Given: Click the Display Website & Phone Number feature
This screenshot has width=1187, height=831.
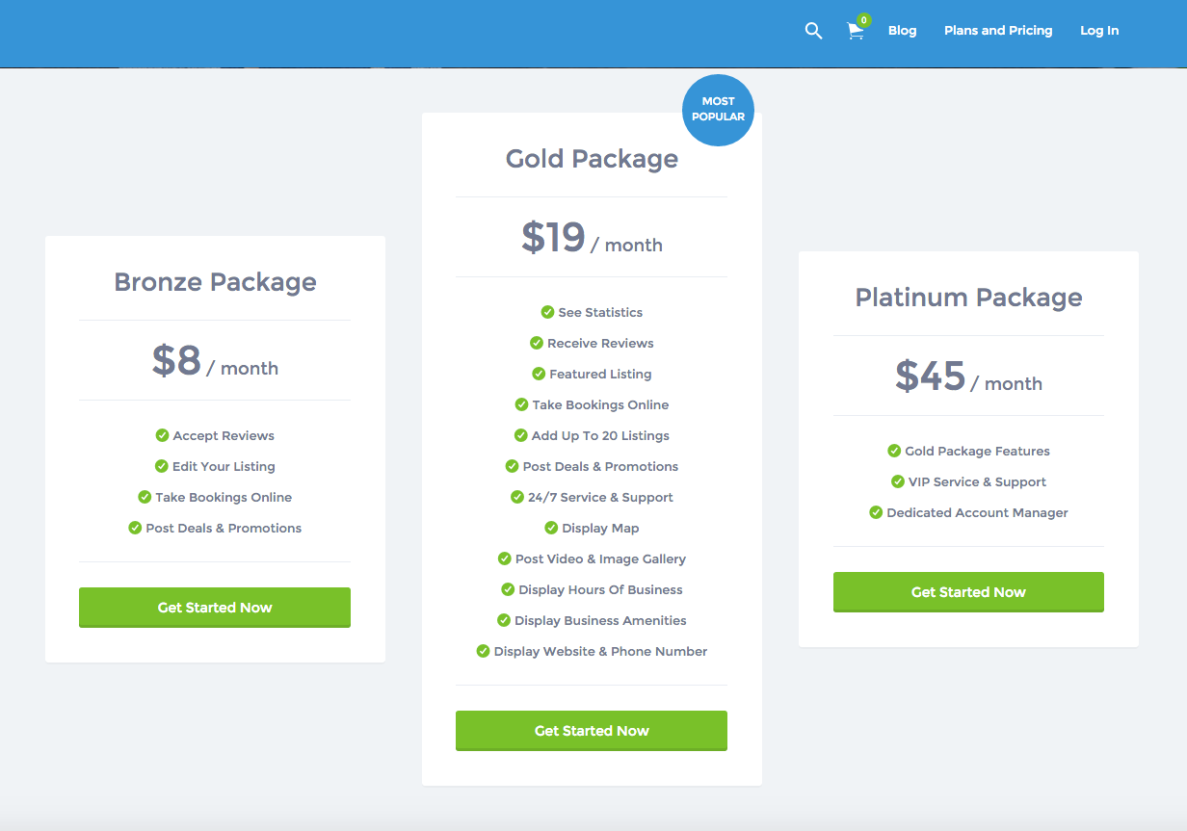Looking at the screenshot, I should [x=600, y=651].
